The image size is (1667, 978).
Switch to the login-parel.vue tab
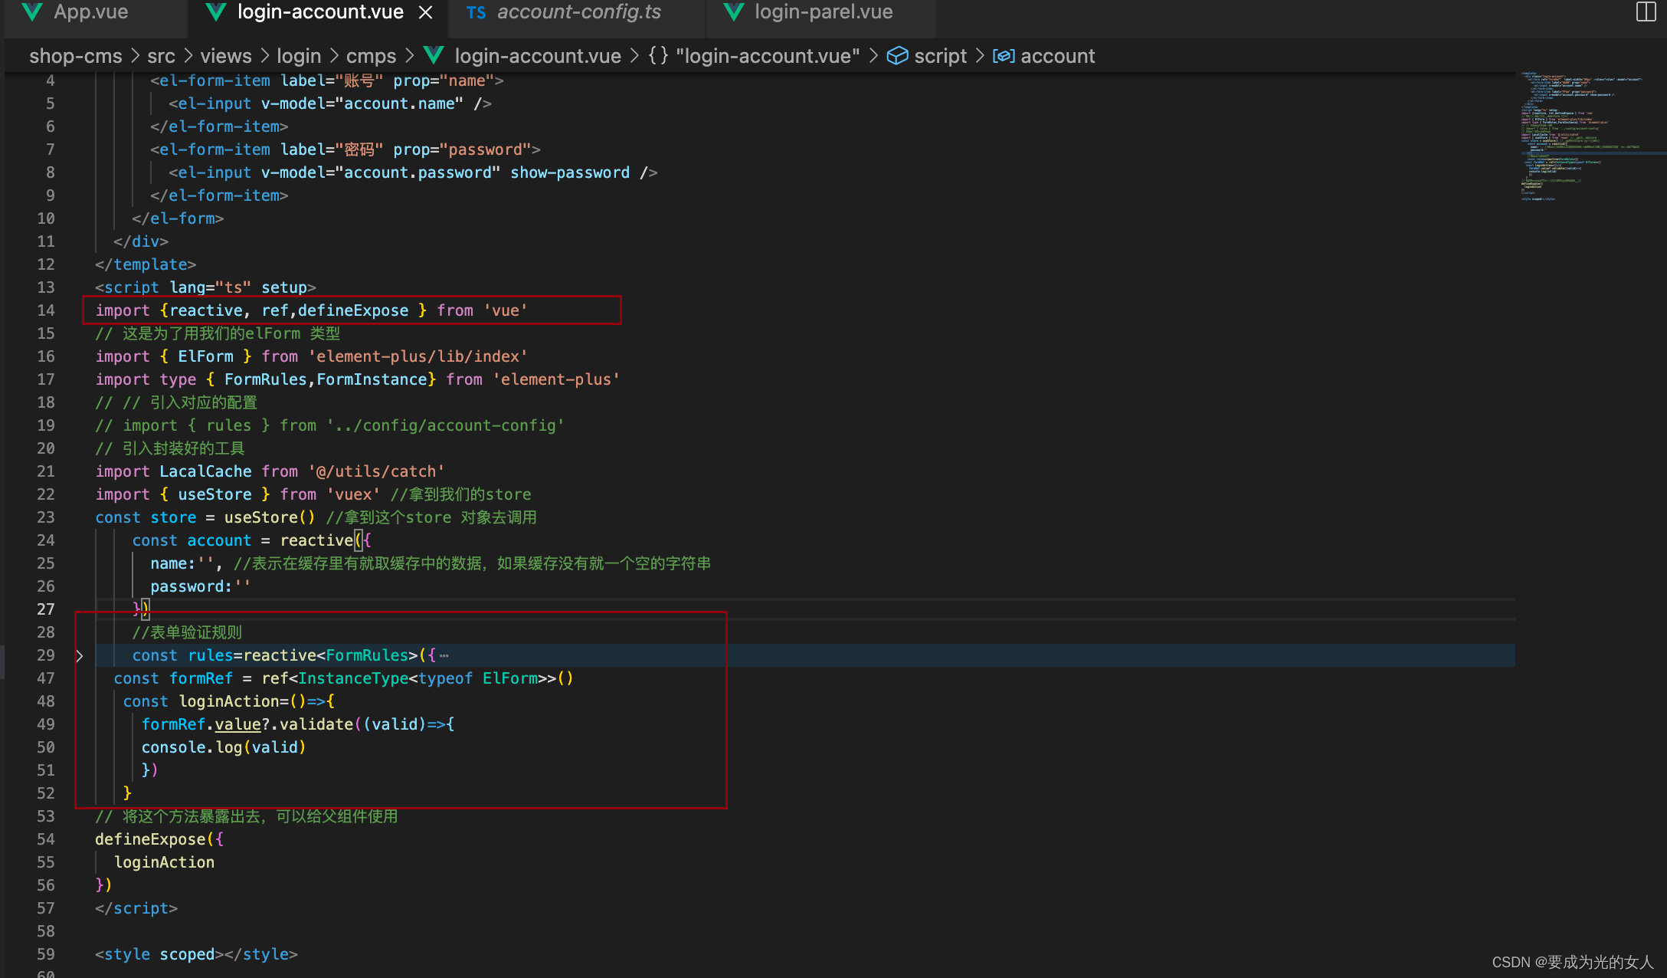click(824, 12)
